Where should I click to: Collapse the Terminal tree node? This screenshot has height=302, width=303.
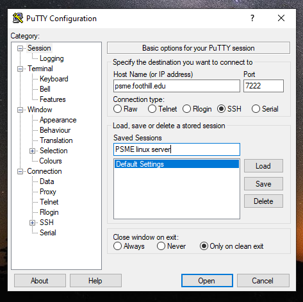(20, 69)
